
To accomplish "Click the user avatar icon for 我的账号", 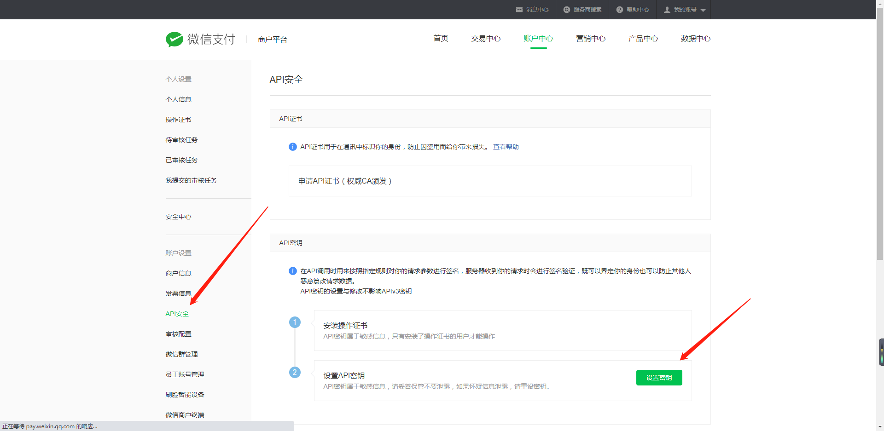I will [667, 10].
